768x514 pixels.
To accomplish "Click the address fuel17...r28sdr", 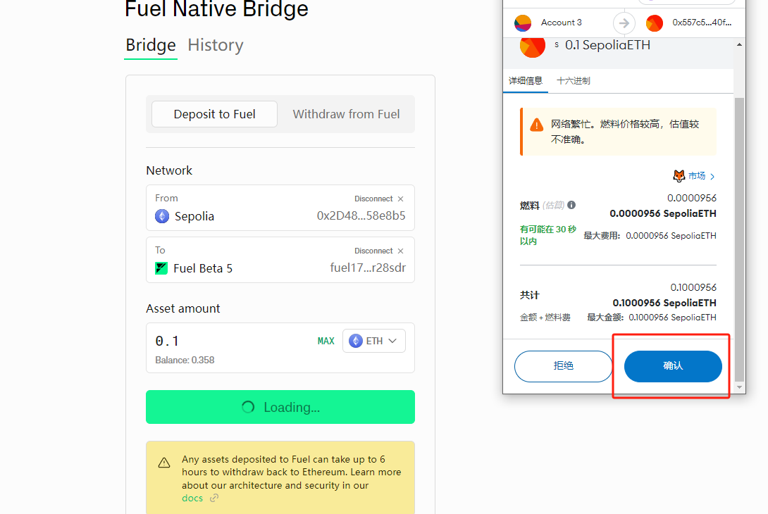I will (x=368, y=268).
